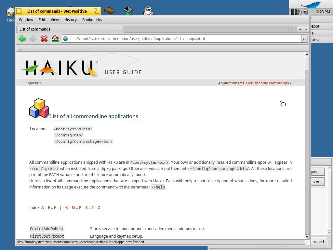Click the ~/config/non-packaged/bin/ location text
The width and height of the screenshot is (333, 250).
[83, 141]
